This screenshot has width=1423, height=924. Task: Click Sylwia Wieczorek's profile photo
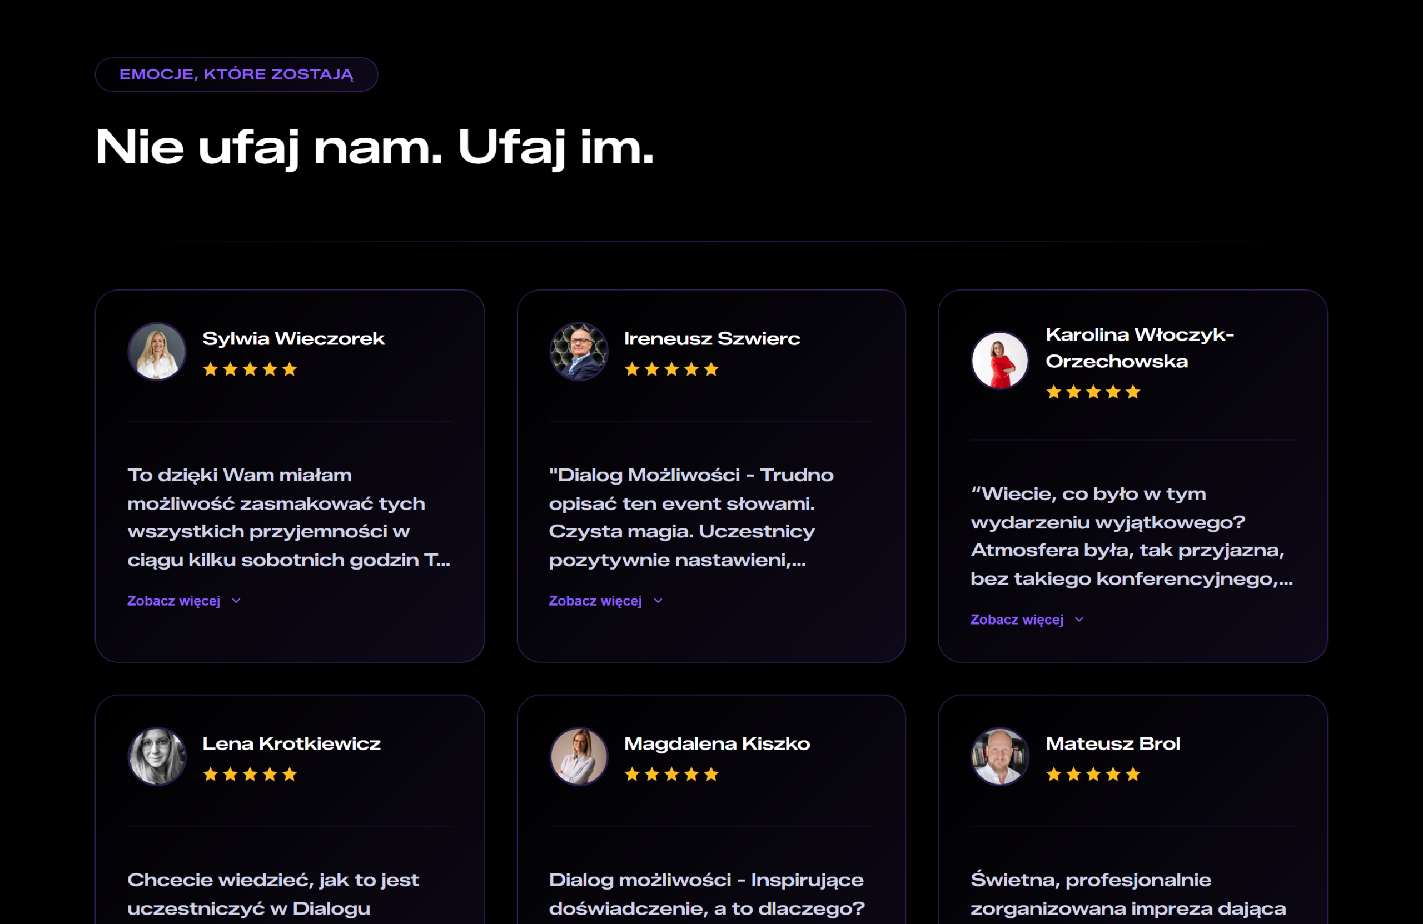pyautogui.click(x=157, y=351)
